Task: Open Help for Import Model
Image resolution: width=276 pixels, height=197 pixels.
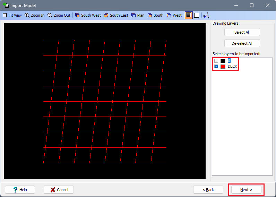Action: [x=20, y=190]
